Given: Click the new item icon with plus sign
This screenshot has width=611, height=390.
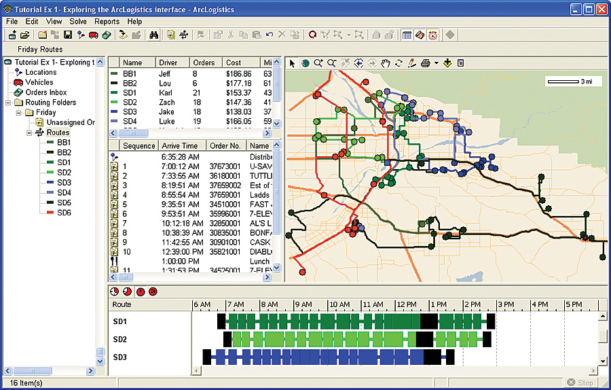Looking at the screenshot, I should point(12,35).
